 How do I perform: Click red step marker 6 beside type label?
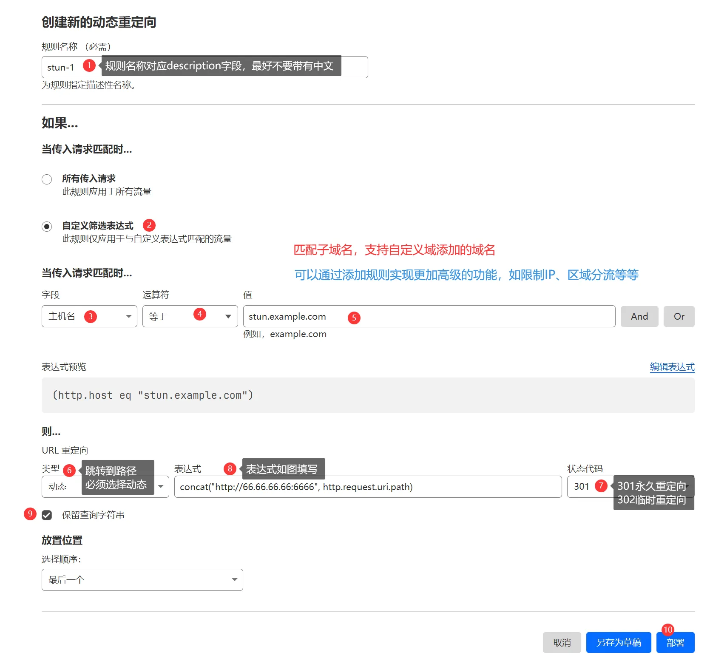click(x=69, y=471)
